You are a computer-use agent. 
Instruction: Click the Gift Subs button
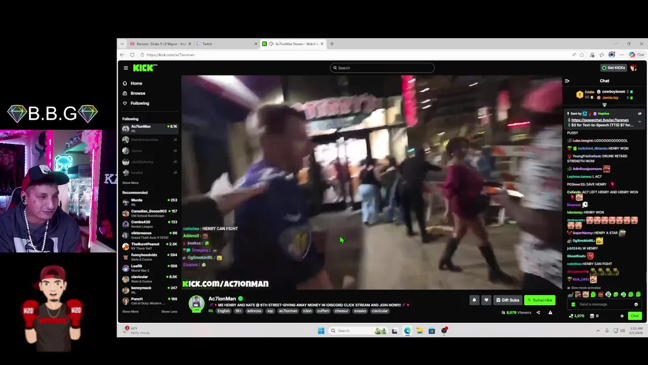click(507, 300)
